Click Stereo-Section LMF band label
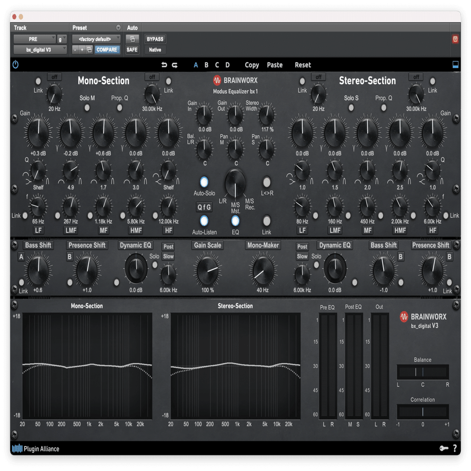 click(x=335, y=230)
